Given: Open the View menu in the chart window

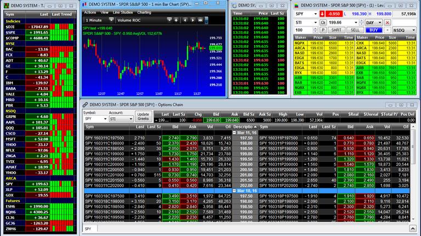Looking at the screenshot, I should coord(105,13).
